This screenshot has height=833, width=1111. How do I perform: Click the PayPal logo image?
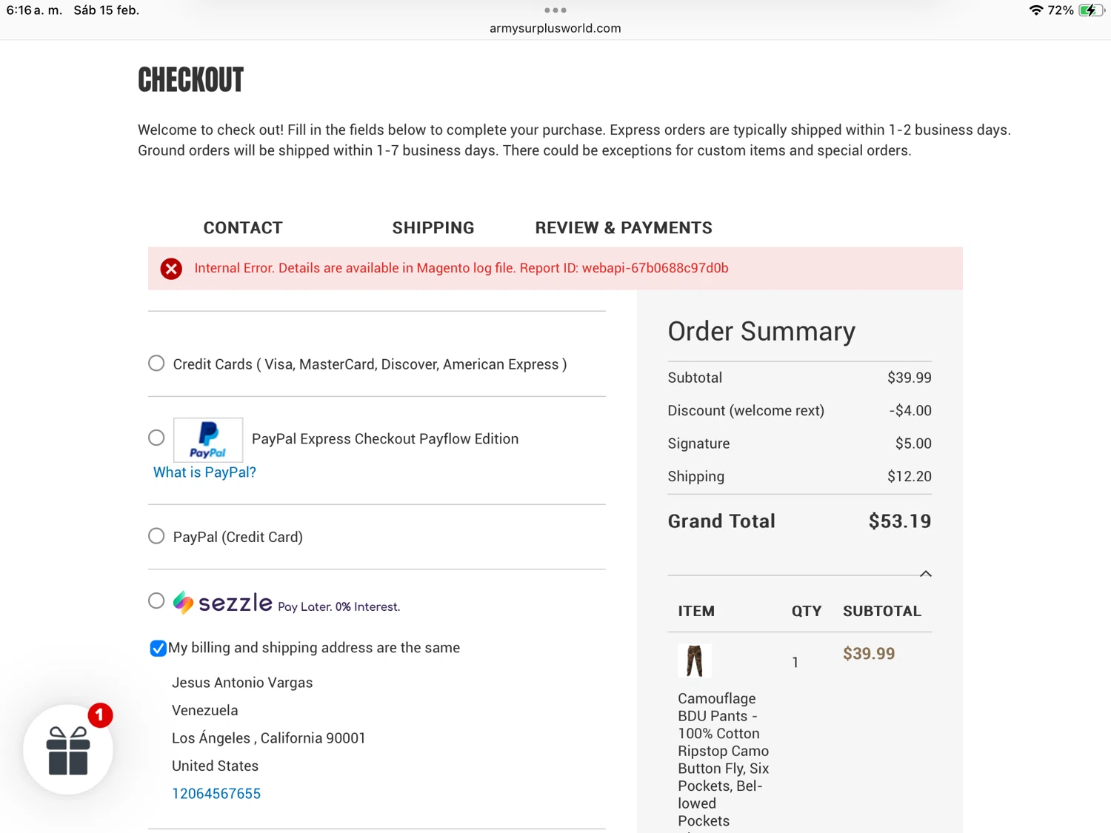click(x=208, y=440)
